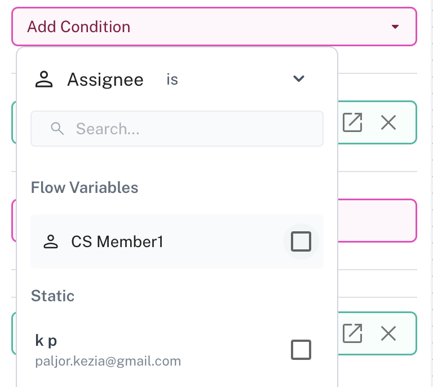Click the CS Member1 person icon
Screen dimensions: 433x387
tap(51, 242)
